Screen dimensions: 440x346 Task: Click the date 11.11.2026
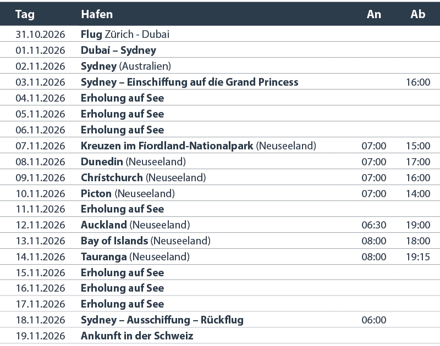coord(41,209)
